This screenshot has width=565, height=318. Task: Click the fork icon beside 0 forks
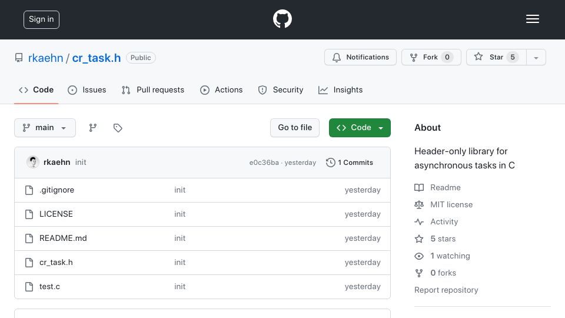point(419,273)
